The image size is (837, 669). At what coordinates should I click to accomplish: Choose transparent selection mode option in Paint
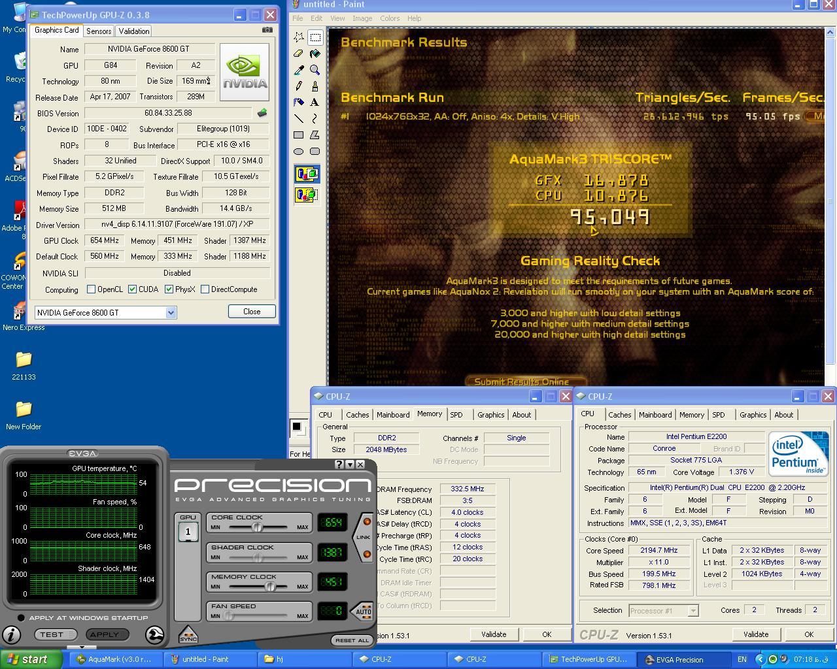(307, 195)
